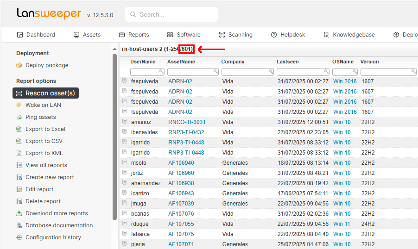Viewport: 418px width, 249px height.
Task: Open the Scanning menu
Action: click(235, 35)
